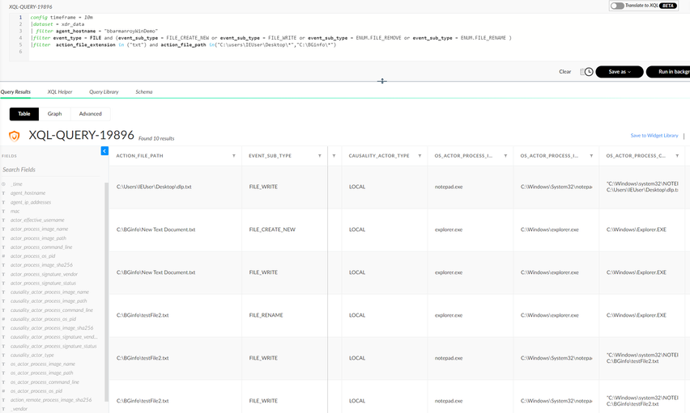Open query history clock icon
Image resolution: width=690 pixels, height=413 pixels.
pyautogui.click(x=589, y=72)
